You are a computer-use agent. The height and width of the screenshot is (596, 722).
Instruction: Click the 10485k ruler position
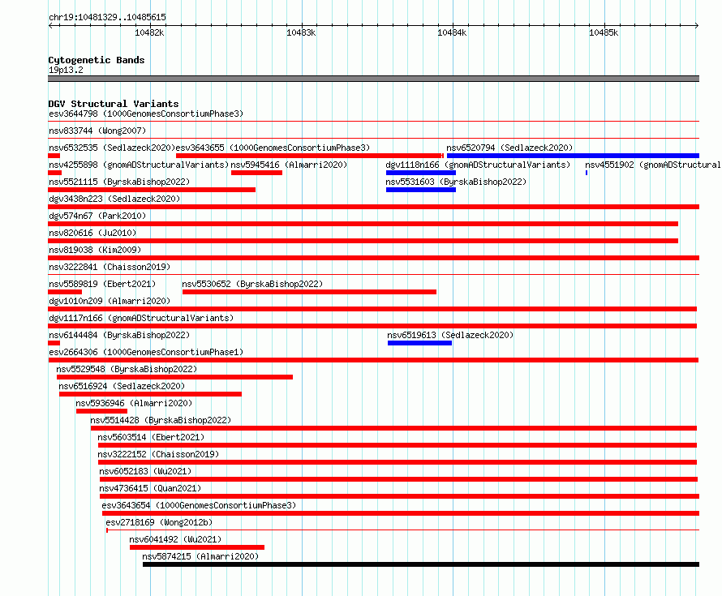604,32
